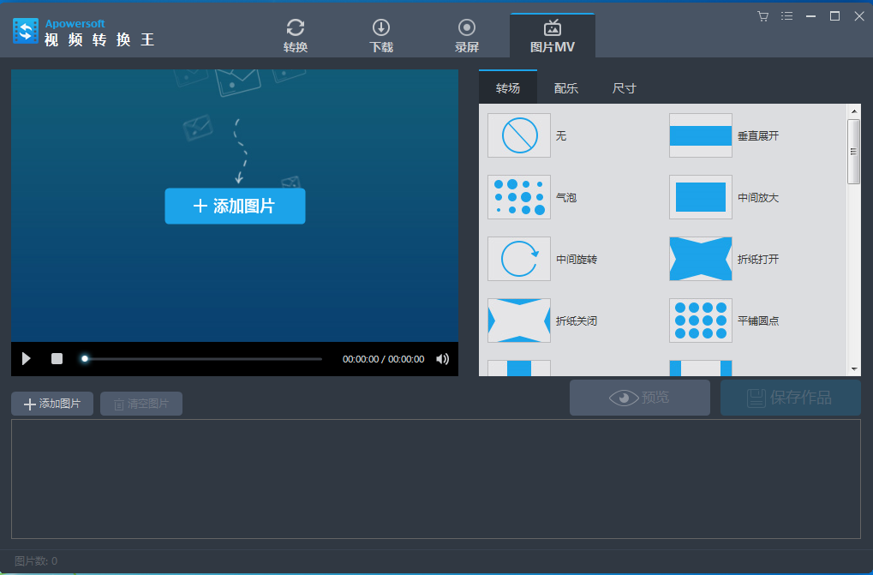Select the 气泡 bubble transition icon
The width and height of the screenshot is (873, 575).
519,197
